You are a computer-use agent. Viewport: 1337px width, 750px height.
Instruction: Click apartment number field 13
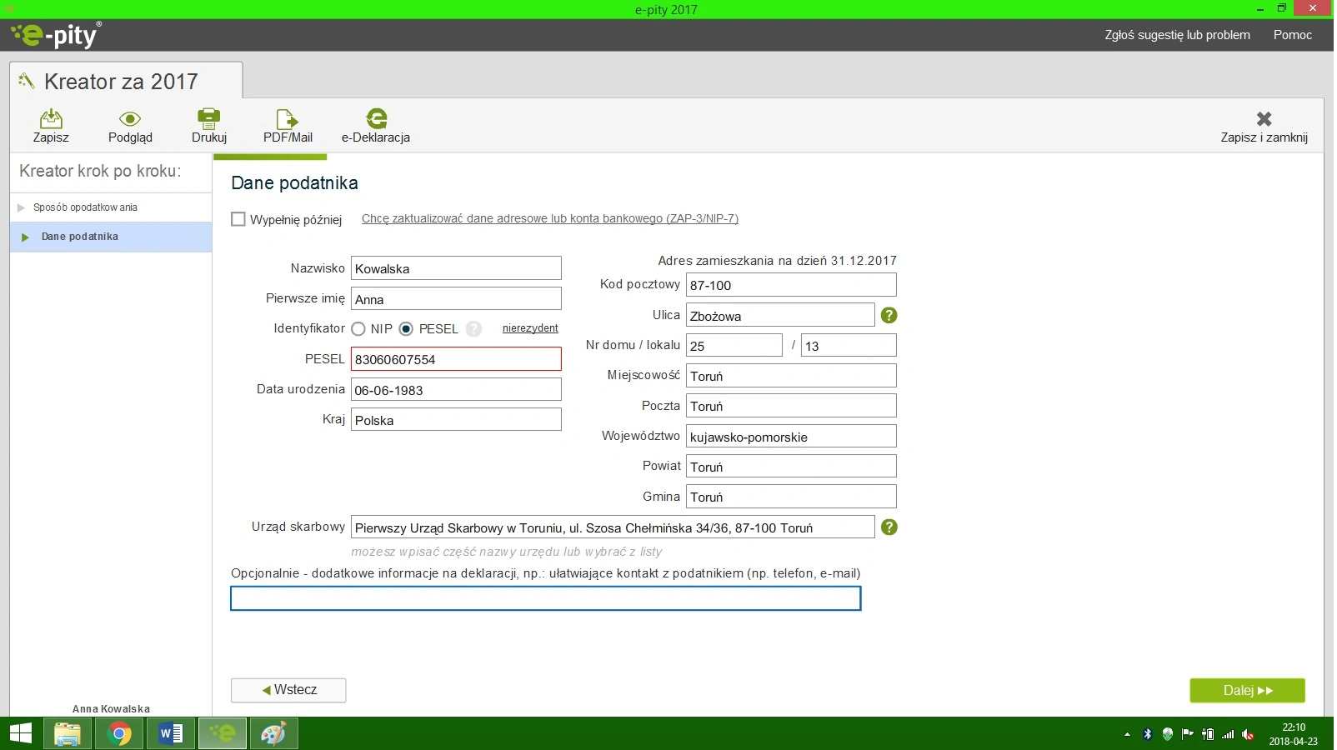[849, 345]
